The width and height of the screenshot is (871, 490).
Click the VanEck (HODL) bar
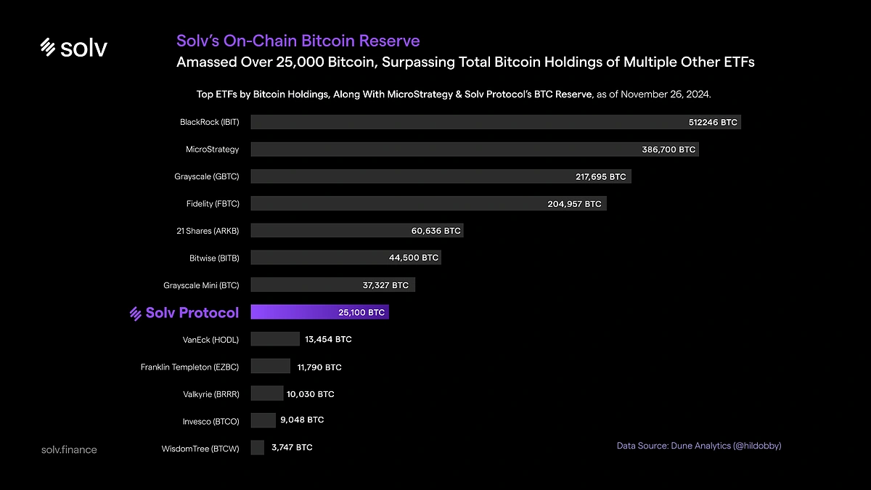(275, 338)
